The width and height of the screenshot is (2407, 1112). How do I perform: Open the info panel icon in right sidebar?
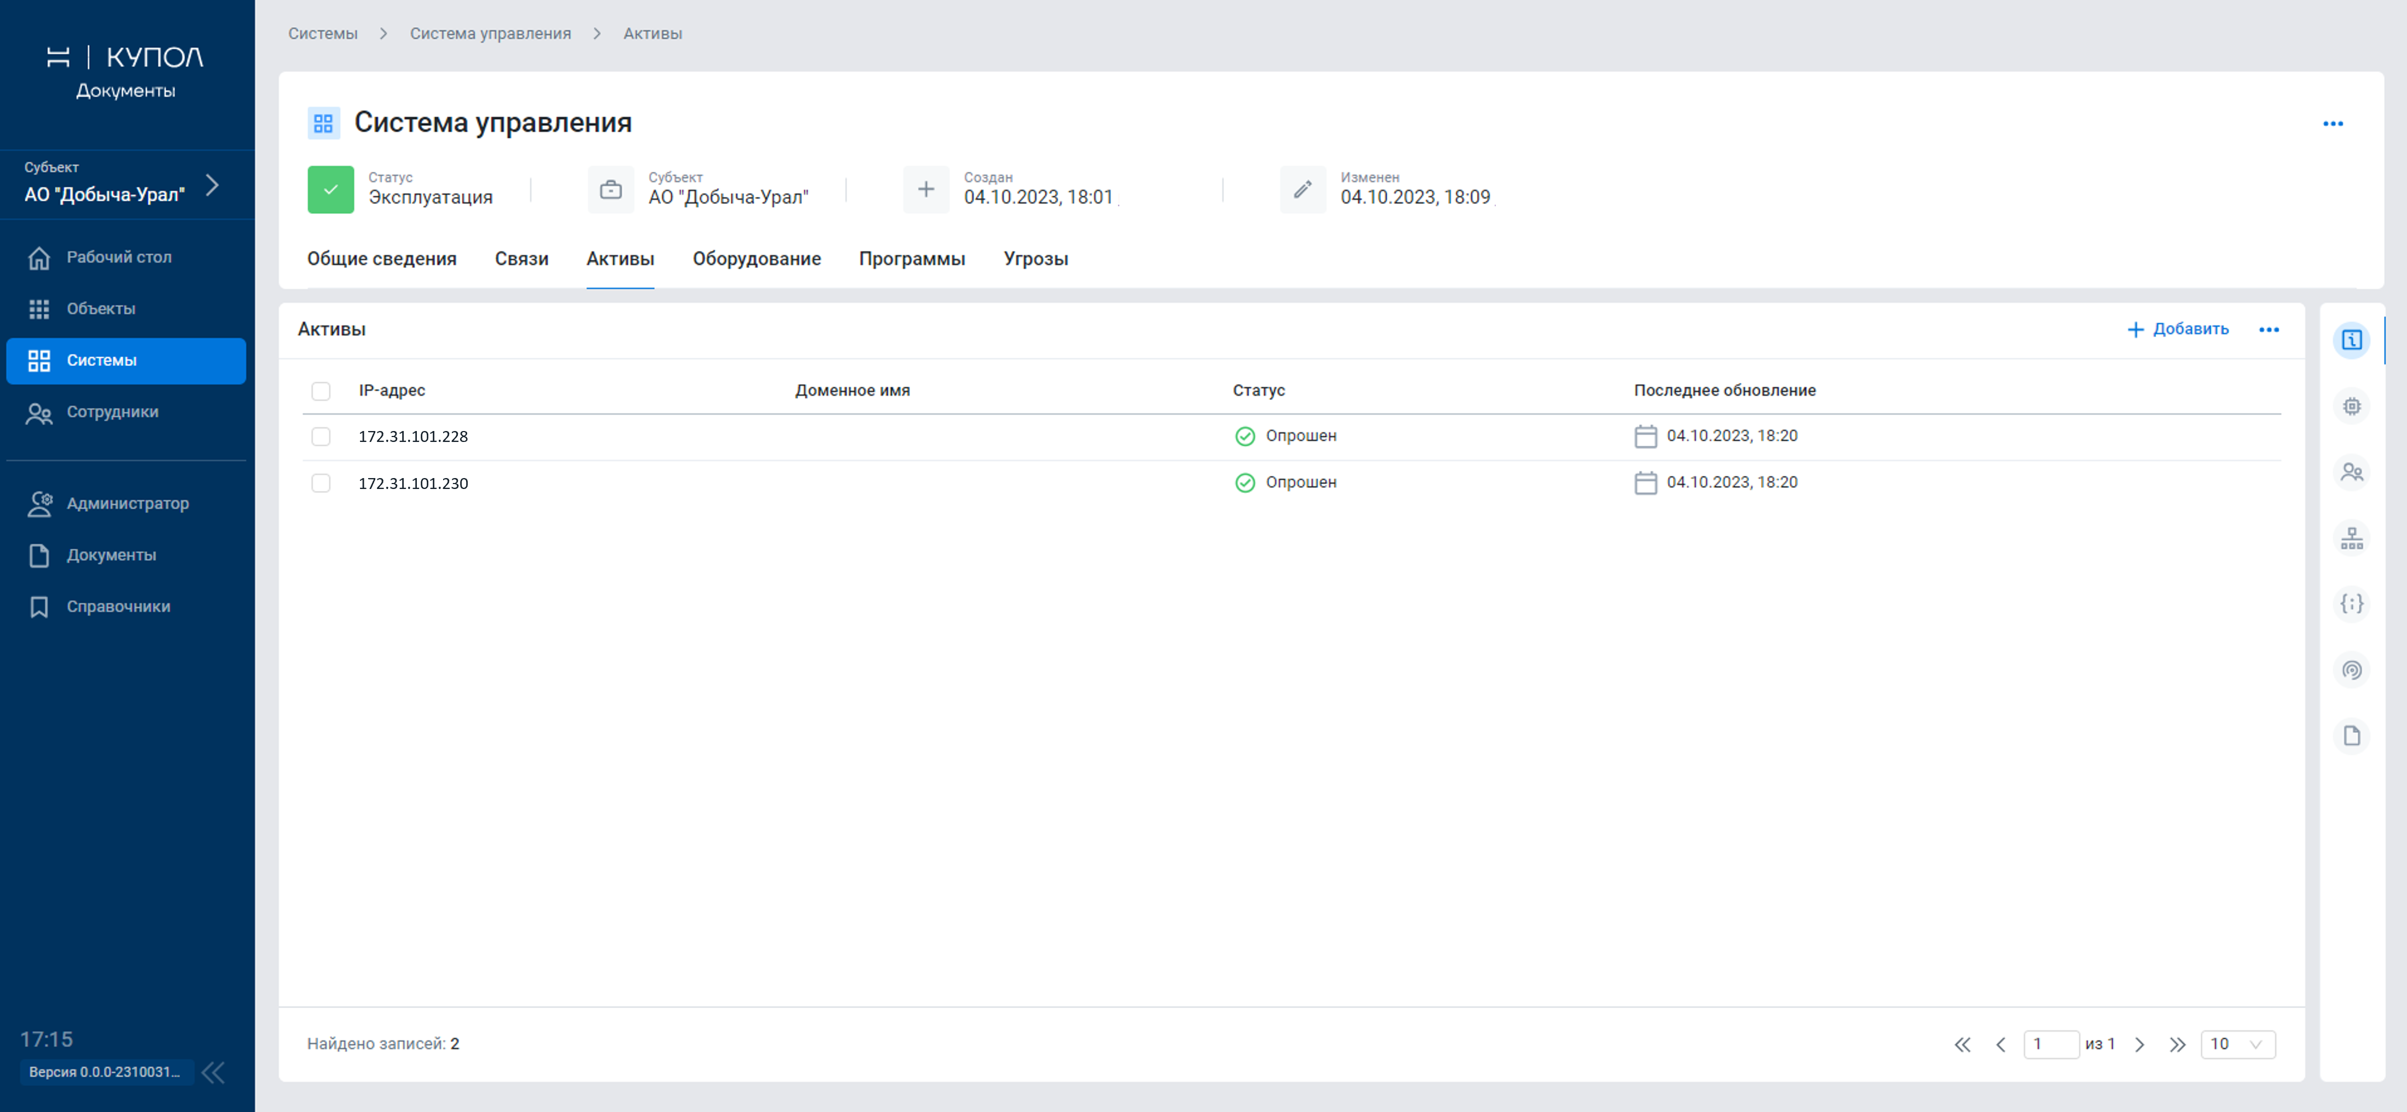coord(2351,340)
